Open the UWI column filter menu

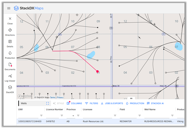pos(41,116)
